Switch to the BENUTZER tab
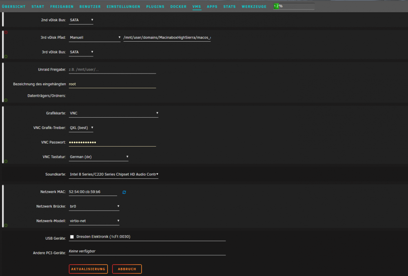408x276 pixels. point(90,7)
